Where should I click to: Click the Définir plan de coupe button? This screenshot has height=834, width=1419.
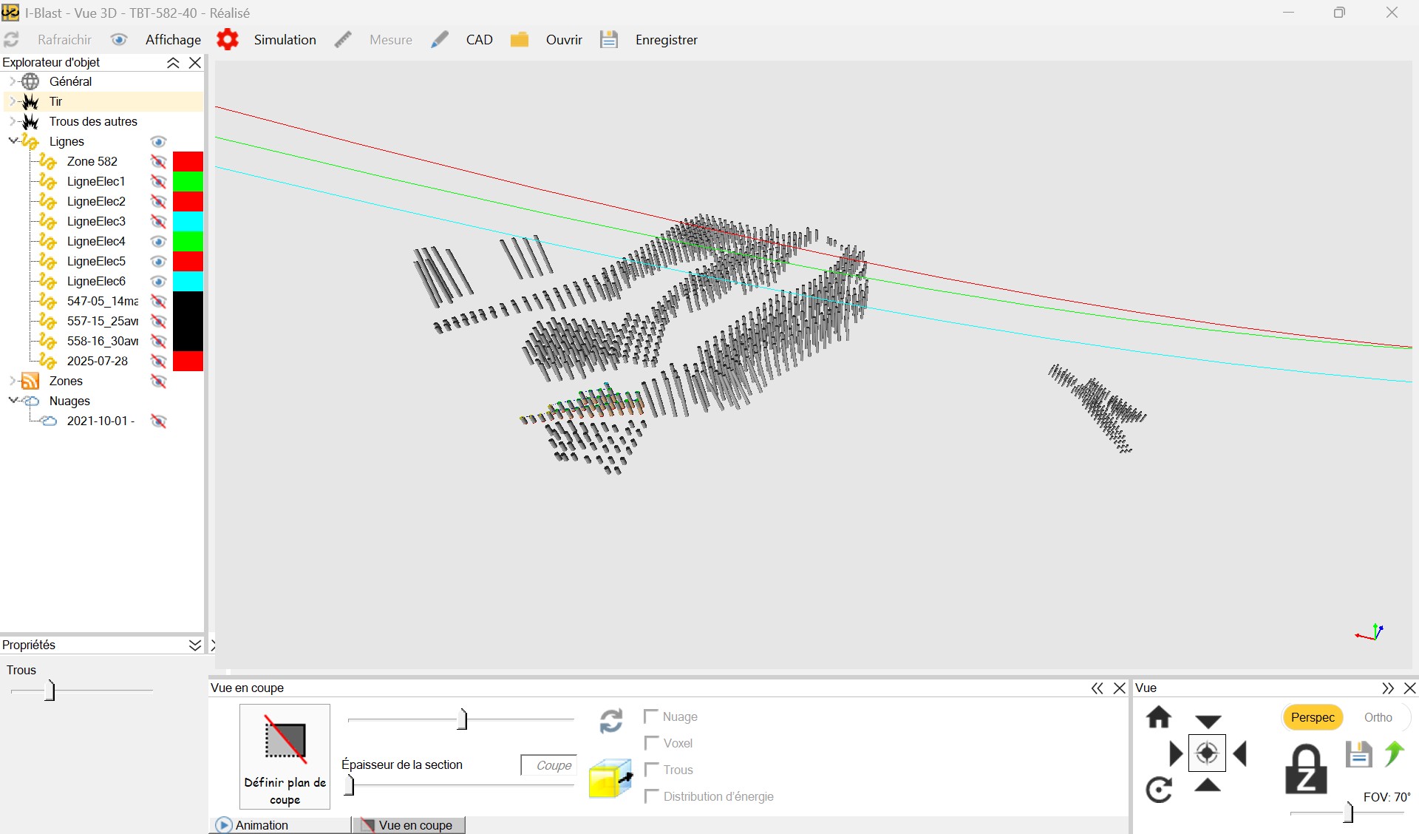pos(285,756)
